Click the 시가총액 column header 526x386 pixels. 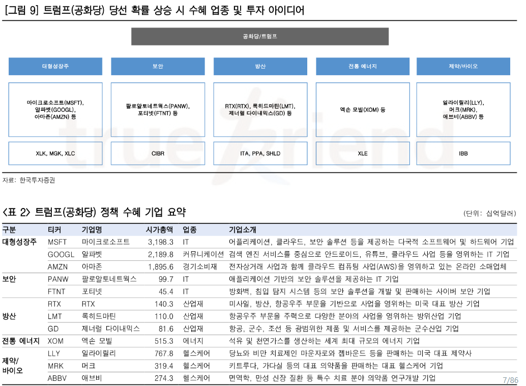point(159,230)
